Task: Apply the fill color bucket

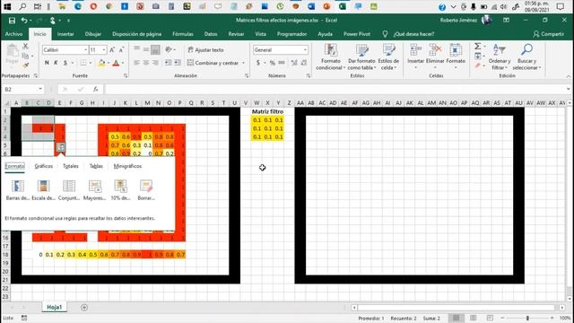Action: click(101, 63)
